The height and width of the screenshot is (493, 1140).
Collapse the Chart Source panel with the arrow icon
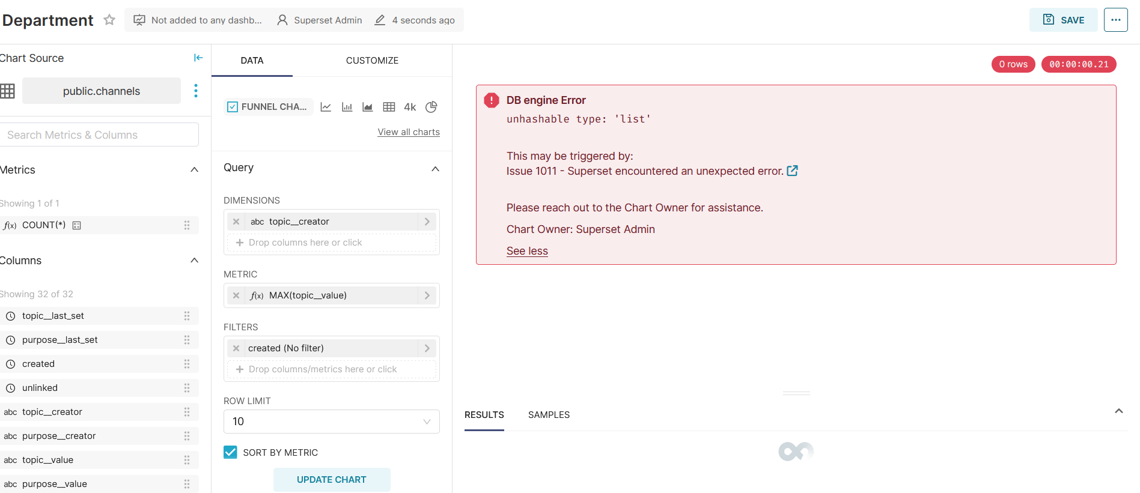[198, 57]
